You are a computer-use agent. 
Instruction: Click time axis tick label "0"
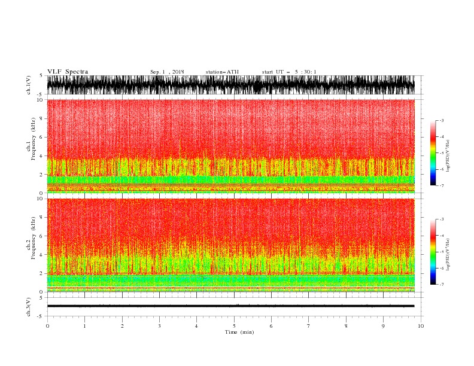click(x=47, y=326)
